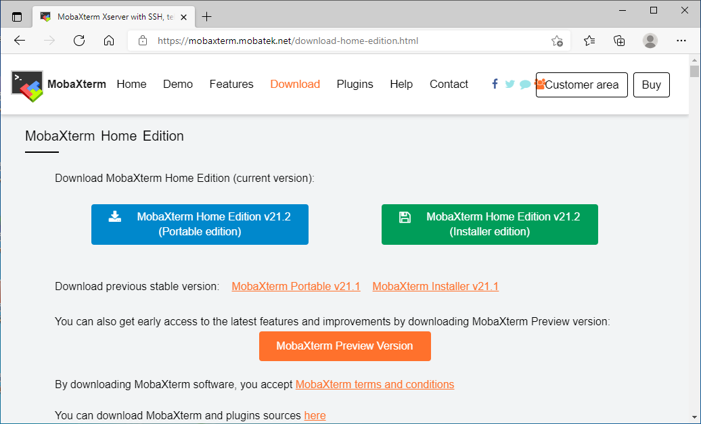Open the Facebook social icon

495,84
